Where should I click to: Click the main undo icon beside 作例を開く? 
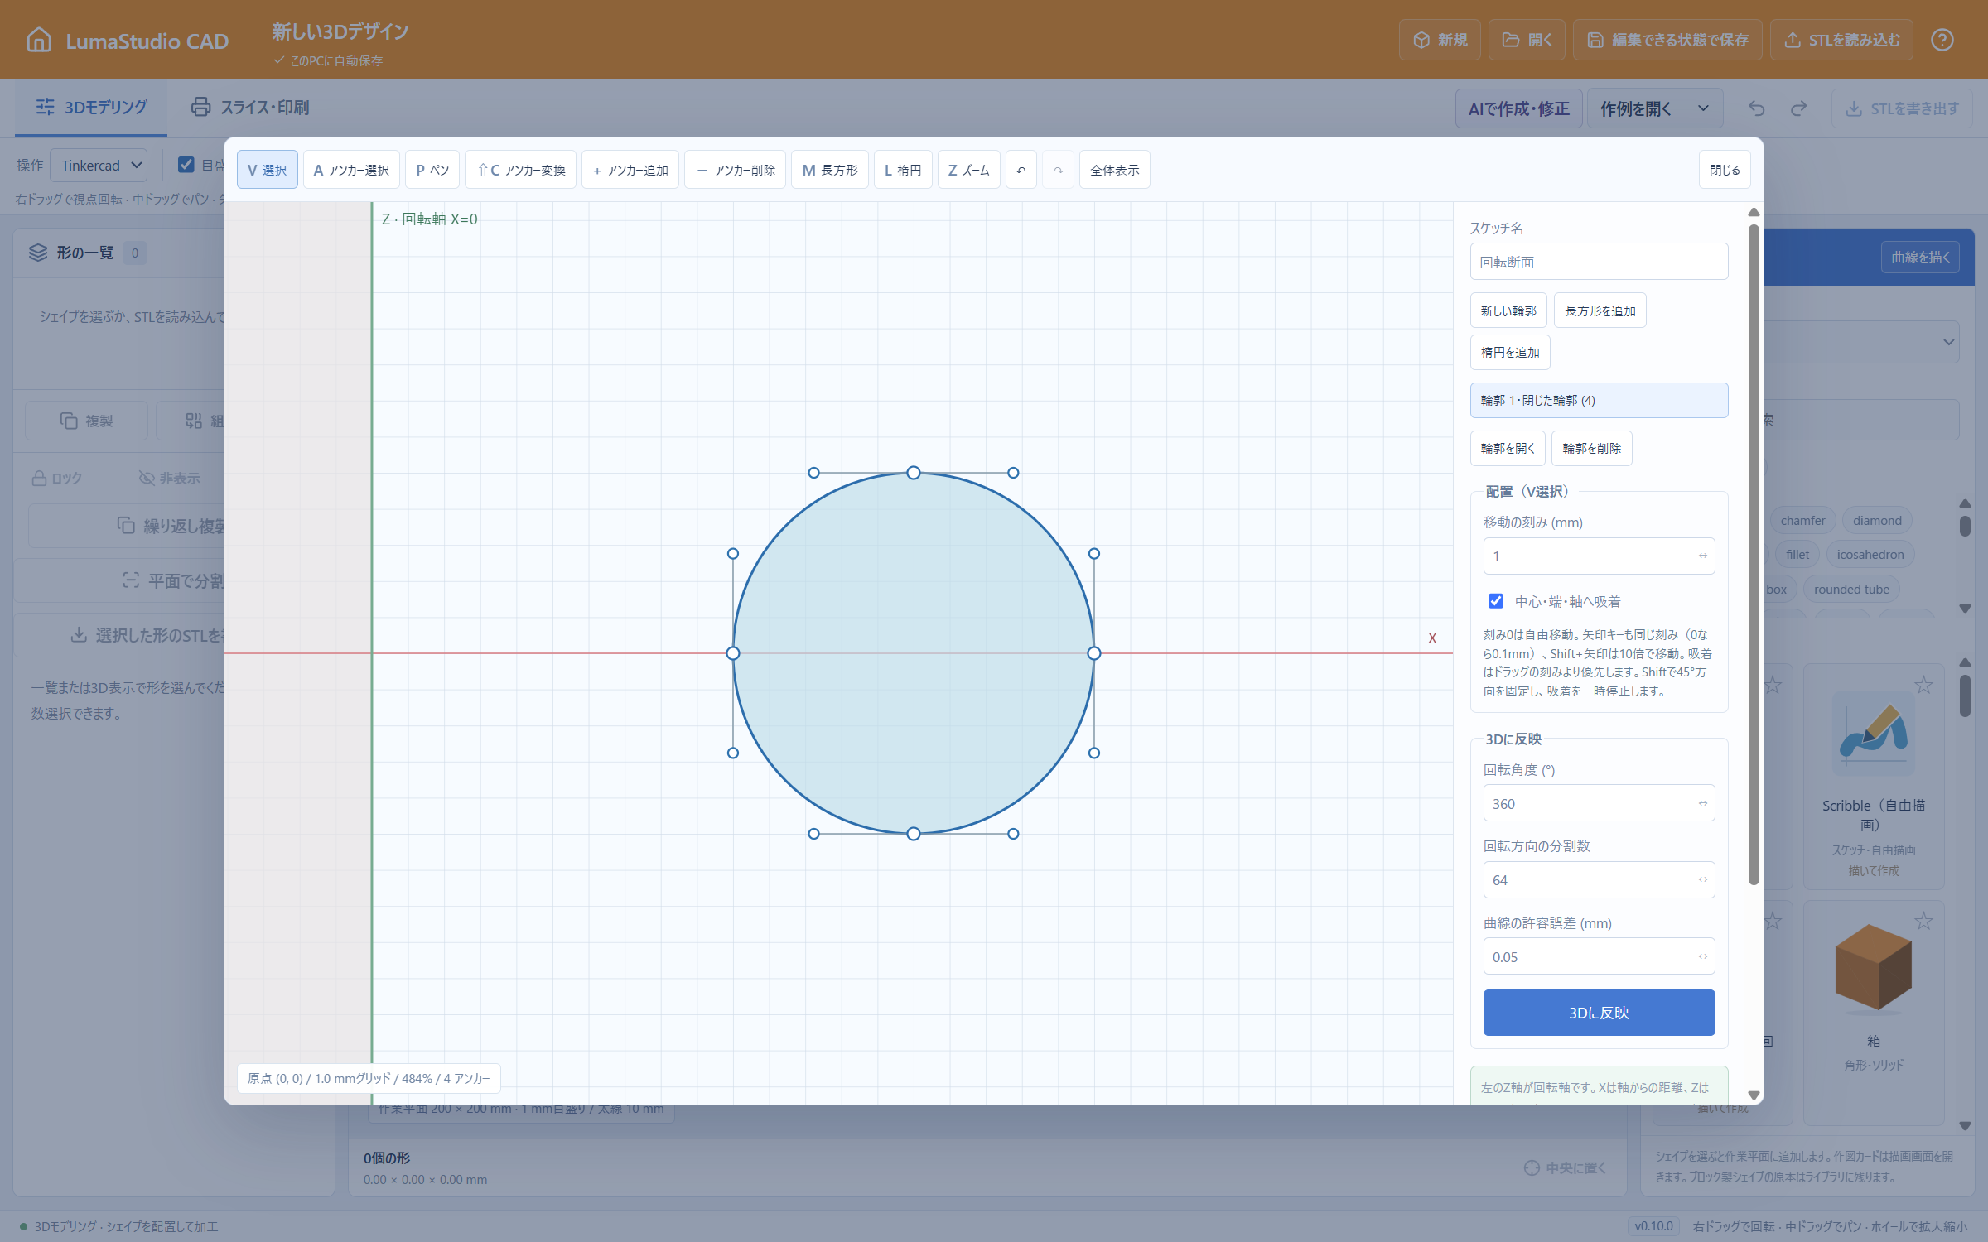[1757, 108]
